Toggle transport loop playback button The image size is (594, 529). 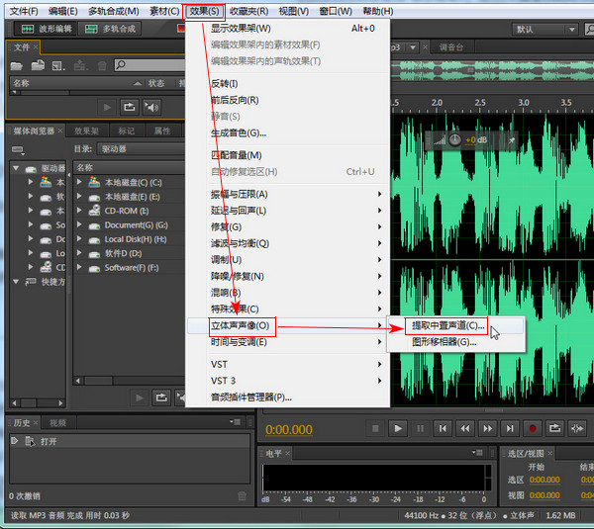point(554,429)
